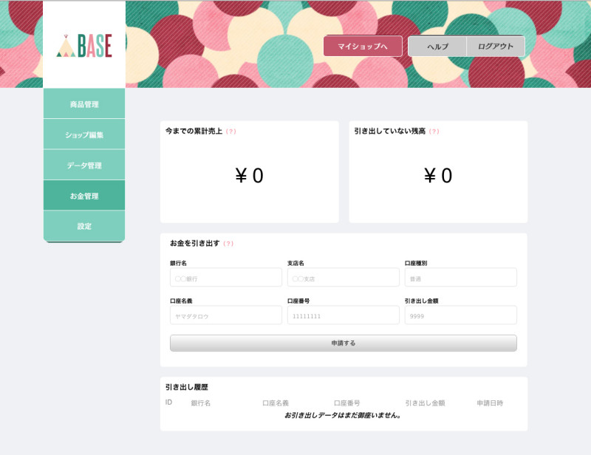Click help (?) next to お金を引き出す

(x=228, y=244)
